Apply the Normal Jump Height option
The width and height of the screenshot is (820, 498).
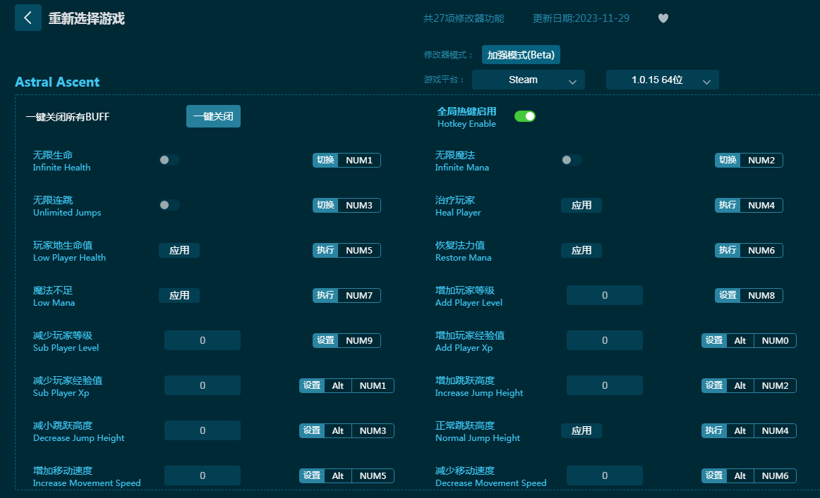581,430
